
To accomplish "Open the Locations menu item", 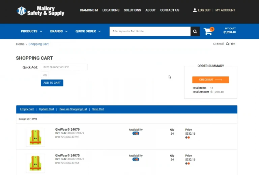I will click(111, 10).
